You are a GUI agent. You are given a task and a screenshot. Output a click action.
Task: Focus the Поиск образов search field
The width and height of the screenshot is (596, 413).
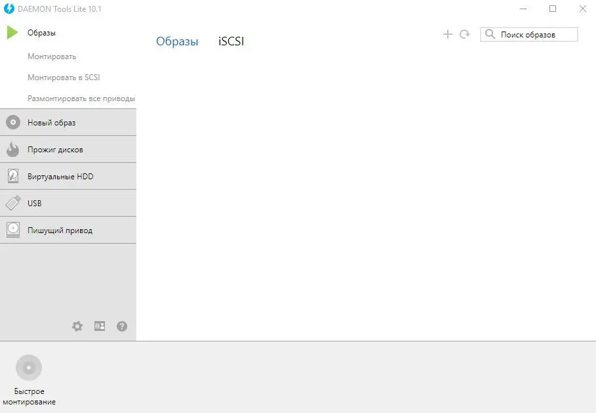pyautogui.click(x=536, y=34)
